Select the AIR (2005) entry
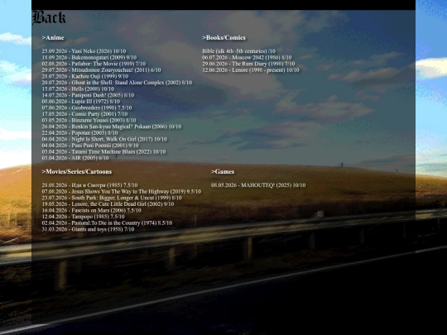 (x=75, y=158)
